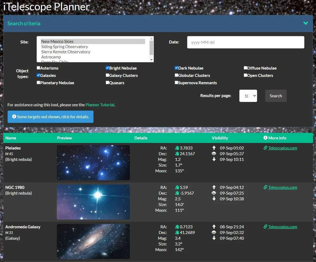This screenshot has height=262, width=316.
Task: Enable the Asterisms checkbox
Action: coord(38,68)
